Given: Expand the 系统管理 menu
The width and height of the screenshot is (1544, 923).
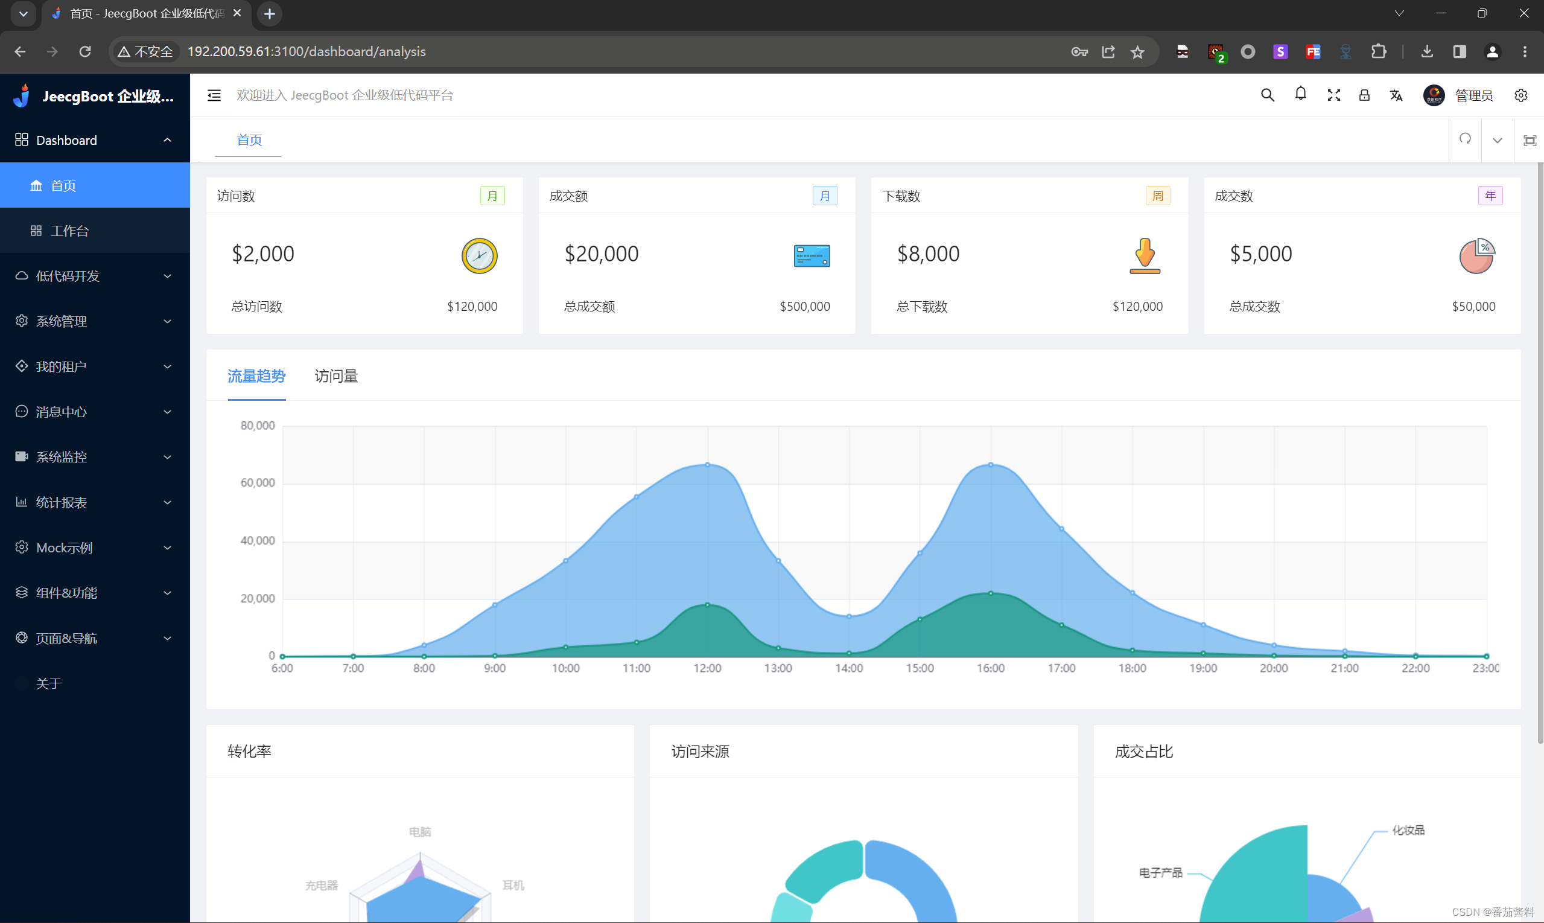Looking at the screenshot, I should (95, 321).
